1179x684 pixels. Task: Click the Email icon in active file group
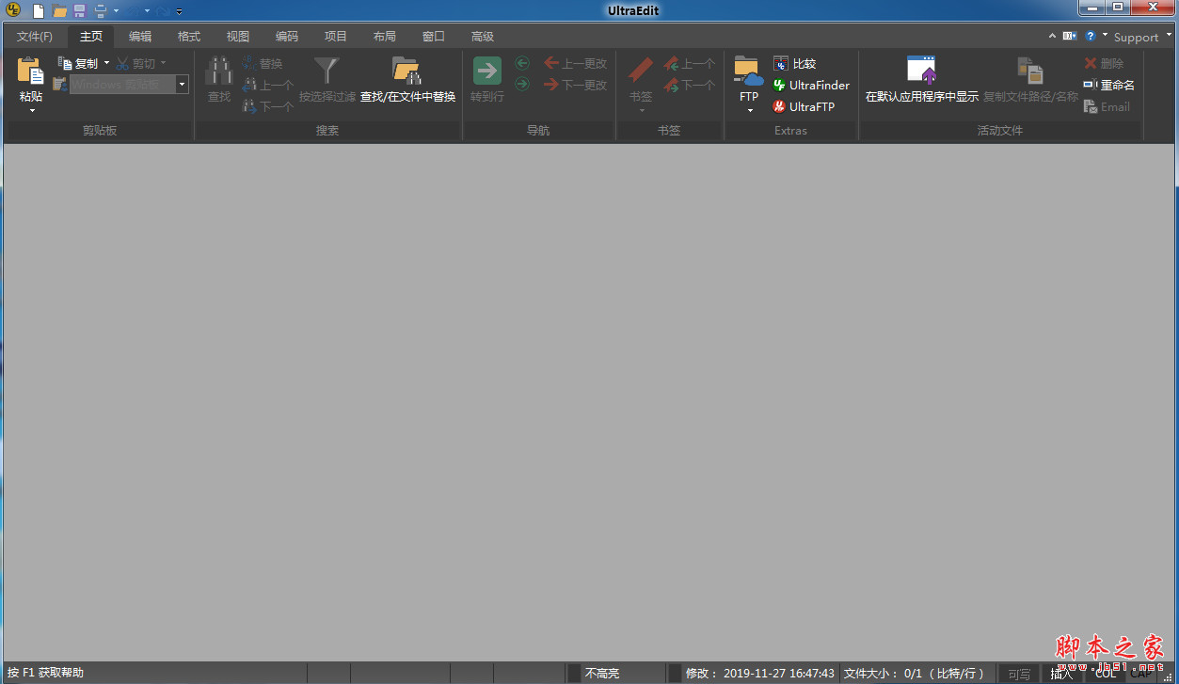[1091, 106]
